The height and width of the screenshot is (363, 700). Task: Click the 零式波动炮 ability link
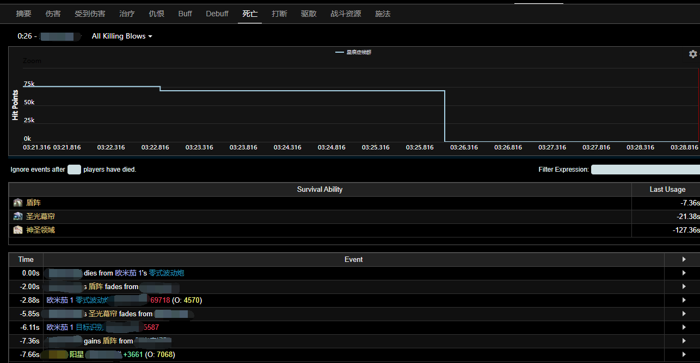pyautogui.click(x=170, y=273)
